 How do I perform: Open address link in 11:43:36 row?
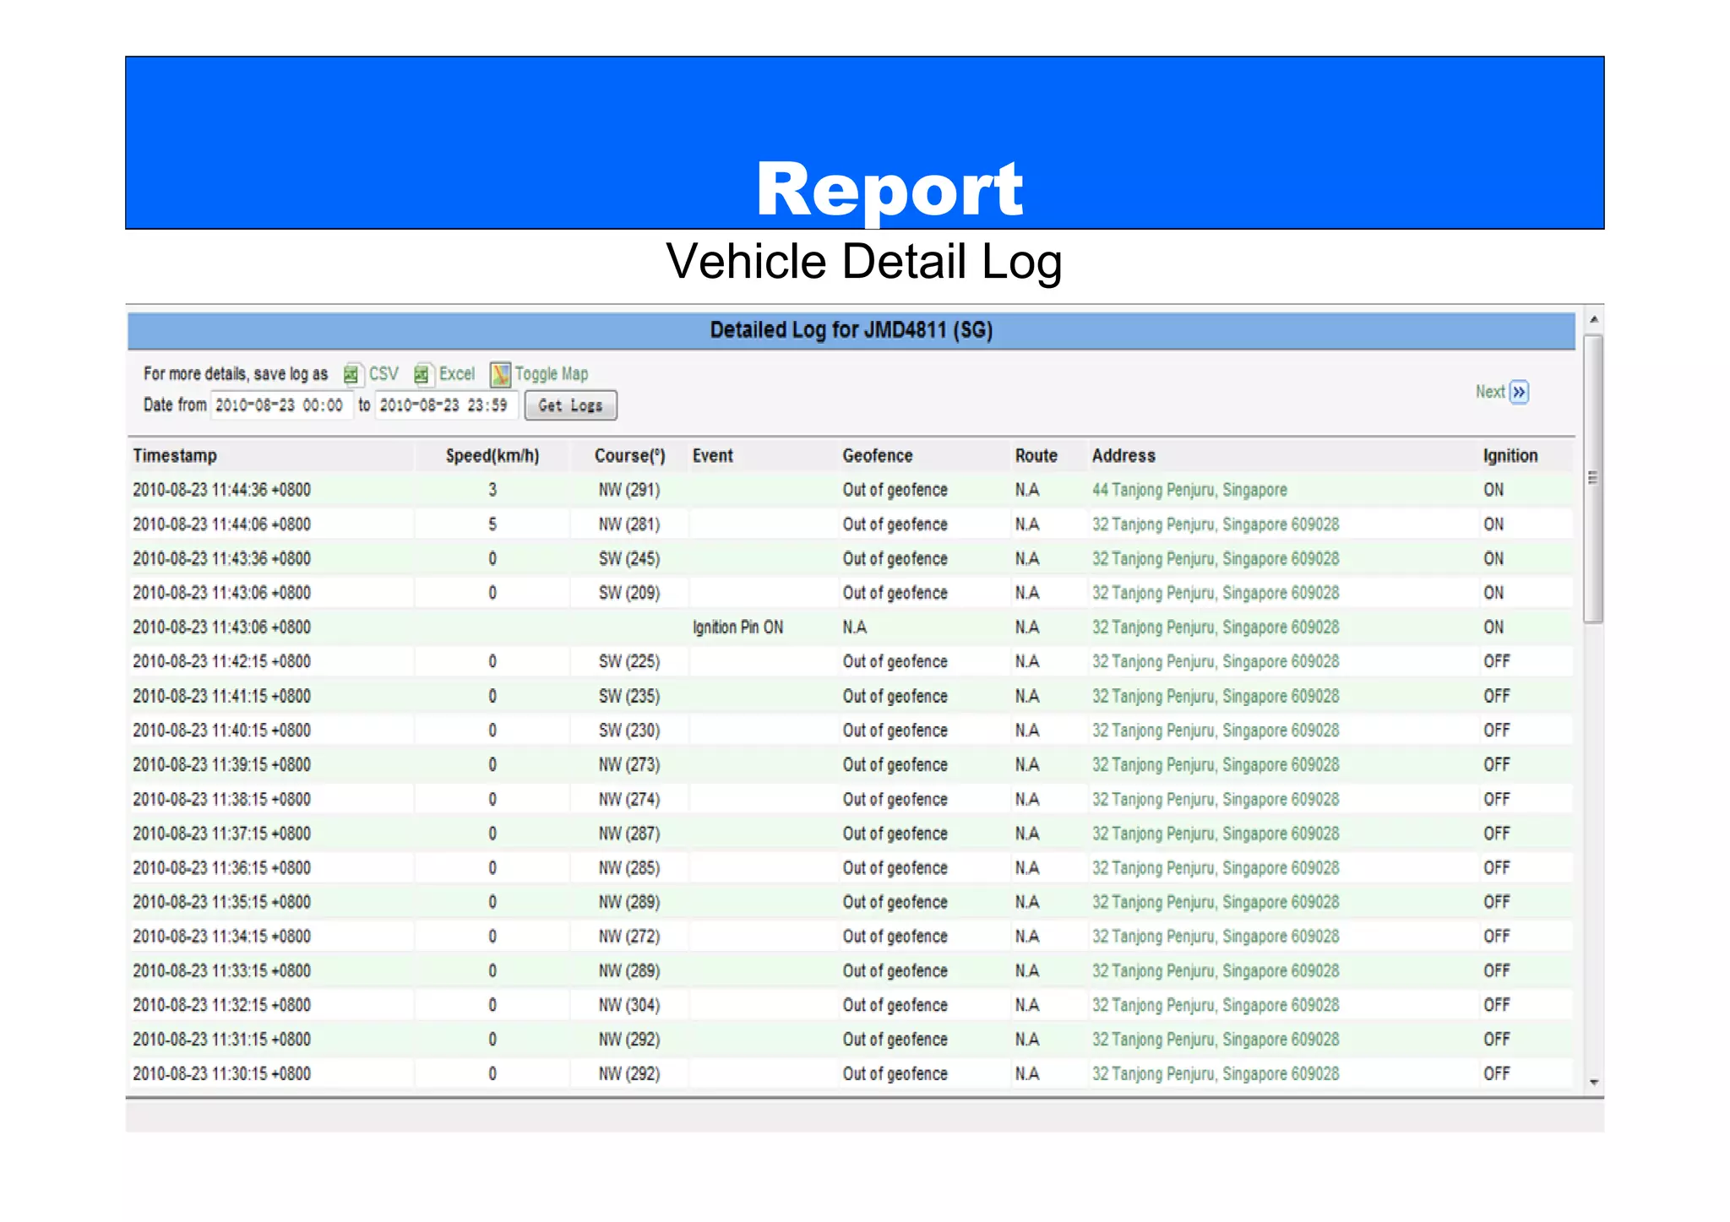point(1216,559)
